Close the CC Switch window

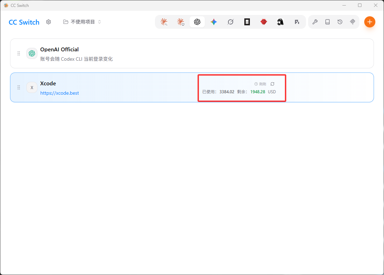[x=375, y=6]
